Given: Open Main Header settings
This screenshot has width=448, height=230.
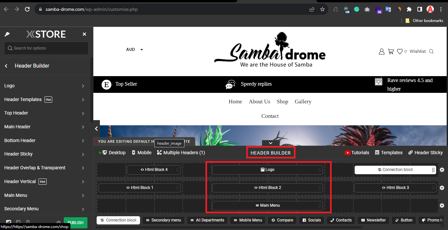Looking at the screenshot, I should coord(45,127).
